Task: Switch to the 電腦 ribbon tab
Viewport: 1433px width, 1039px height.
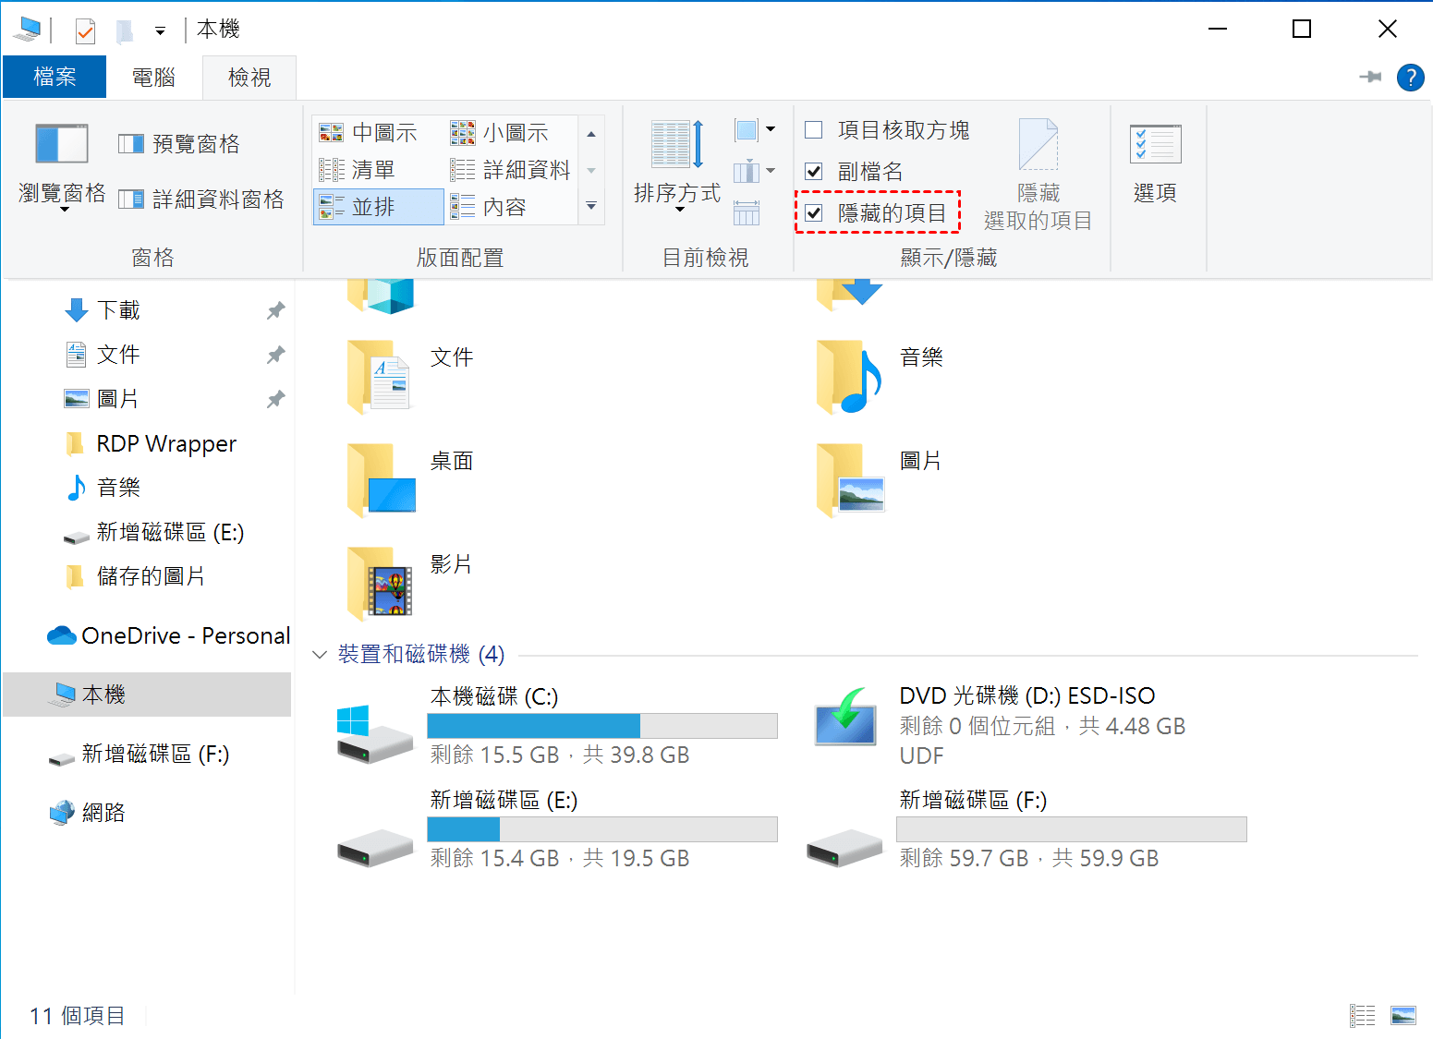Action: click(154, 77)
